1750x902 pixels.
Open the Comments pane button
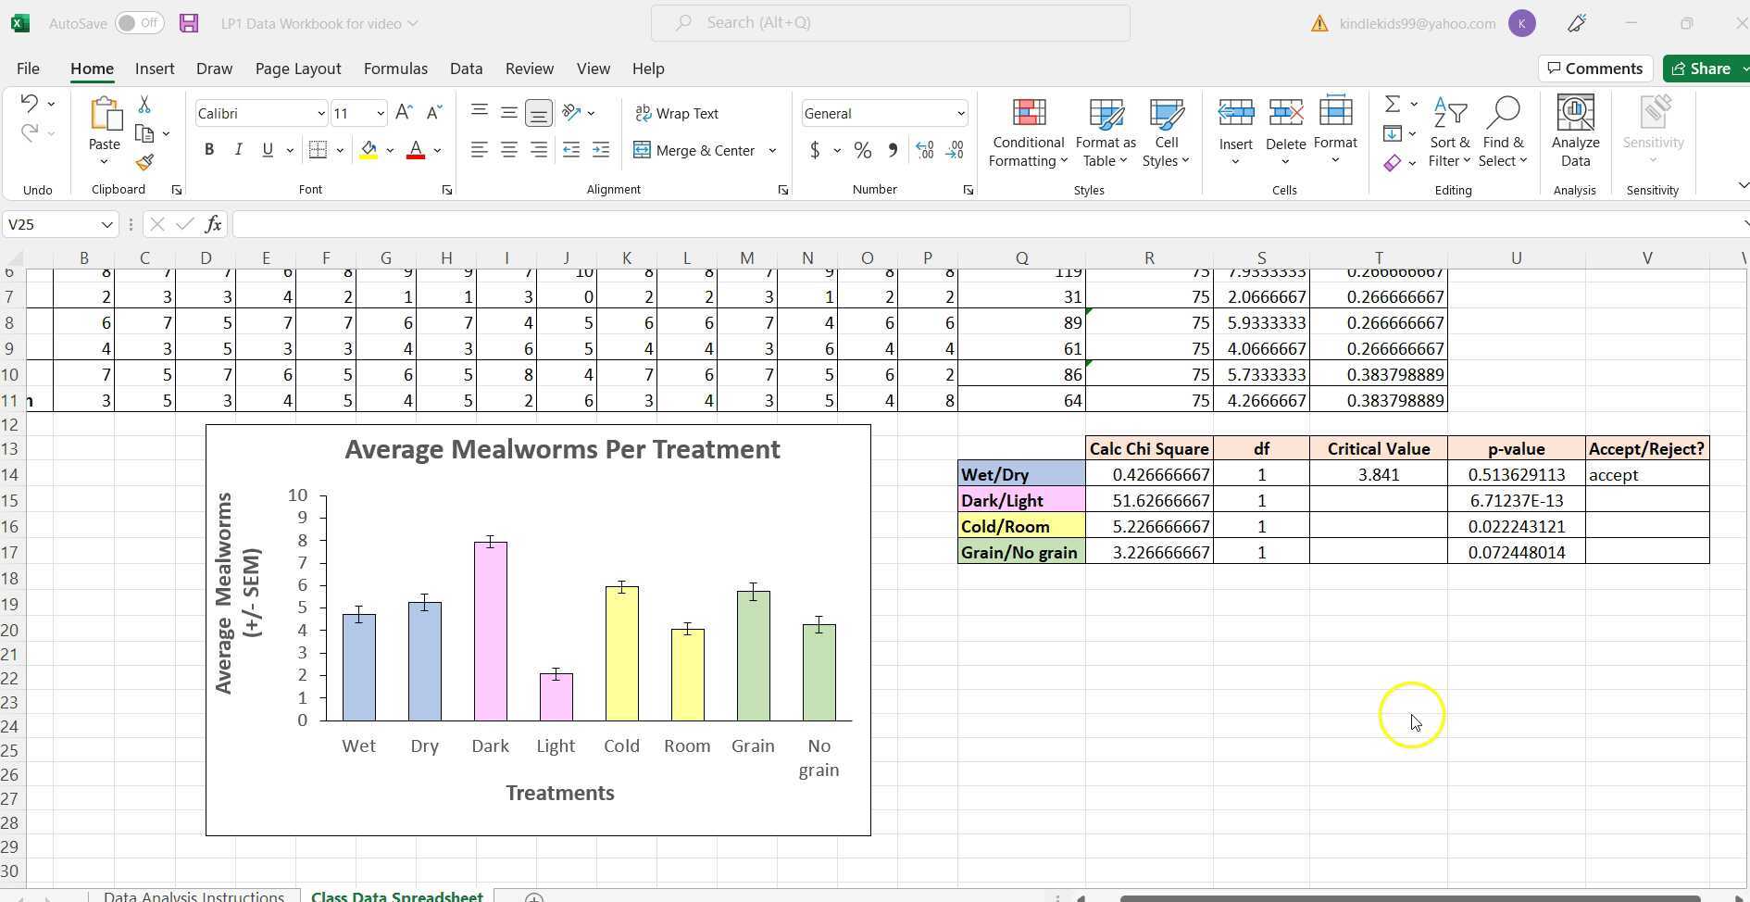pos(1595,69)
